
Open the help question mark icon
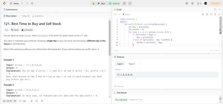click(x=42, y=101)
